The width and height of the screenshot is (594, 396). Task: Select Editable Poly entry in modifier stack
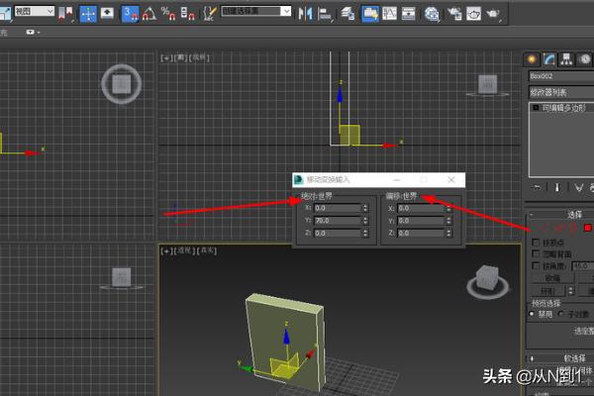point(563,108)
